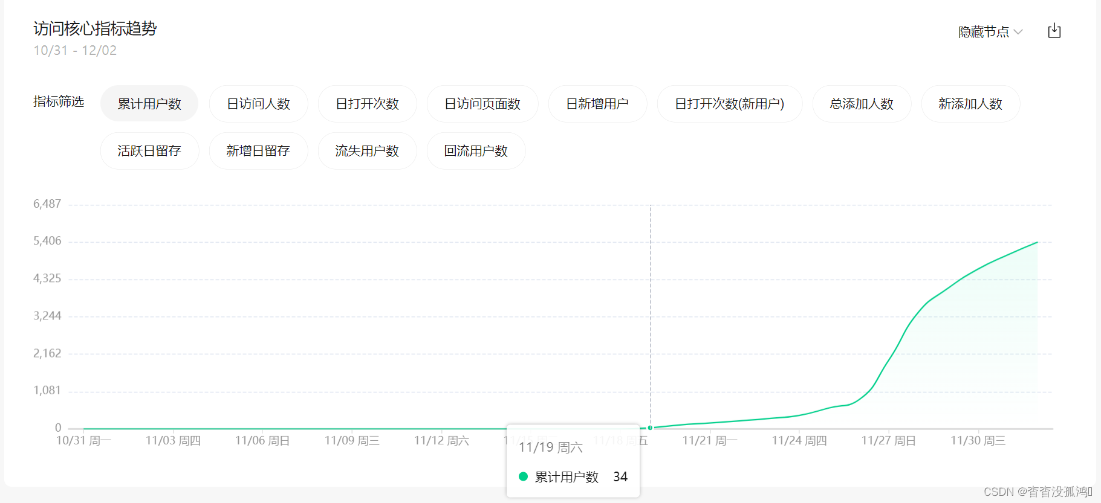The image size is (1101, 503).
Task: Select the 新添加人数 metric filter
Action: tap(970, 104)
